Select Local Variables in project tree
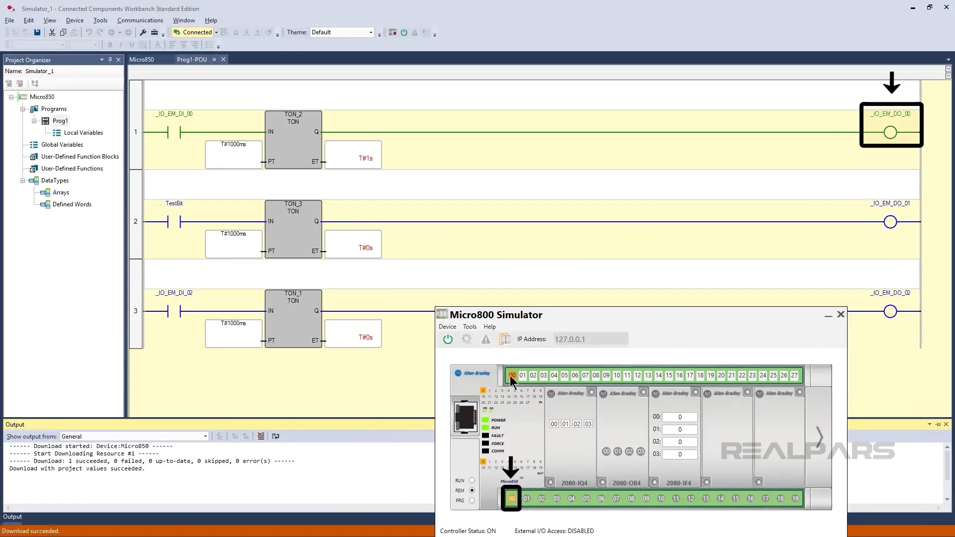Image resolution: width=955 pixels, height=537 pixels. [83, 133]
